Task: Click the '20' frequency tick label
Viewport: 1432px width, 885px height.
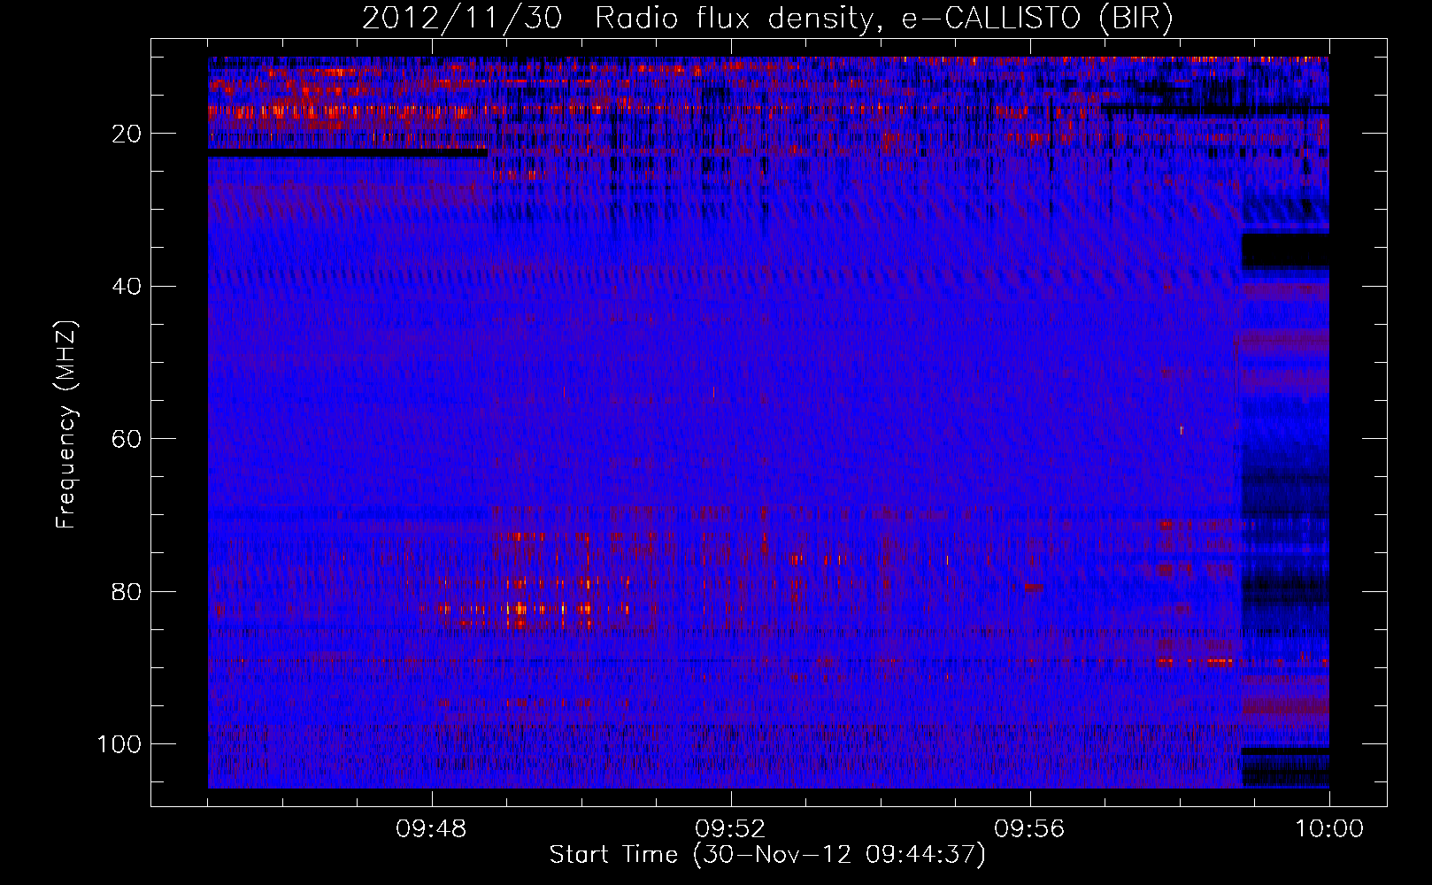Action: tap(127, 134)
